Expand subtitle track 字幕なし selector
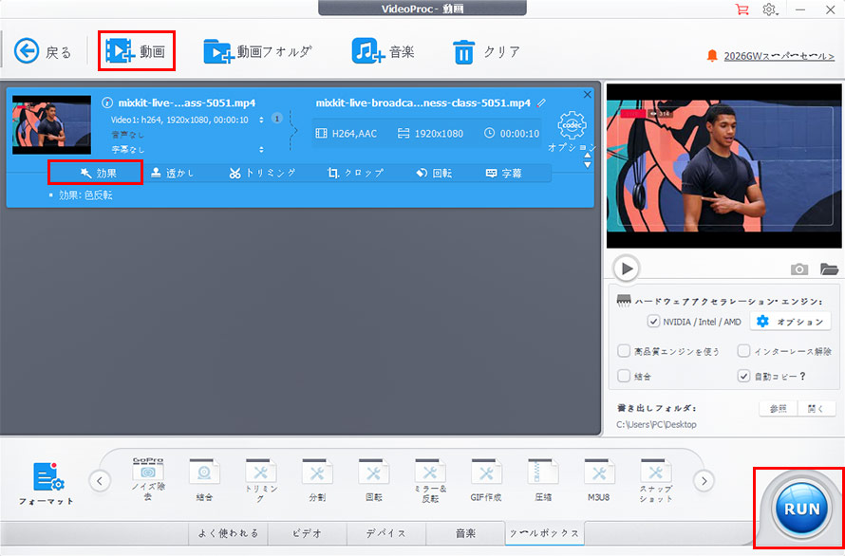The image size is (845, 556). (x=261, y=149)
